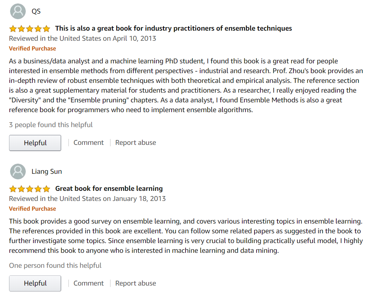
Task: Comment on Liang Sun's review
Action: click(88, 283)
